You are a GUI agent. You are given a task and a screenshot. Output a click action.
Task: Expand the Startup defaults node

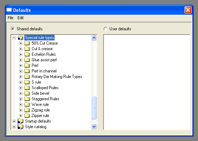tap(14, 121)
